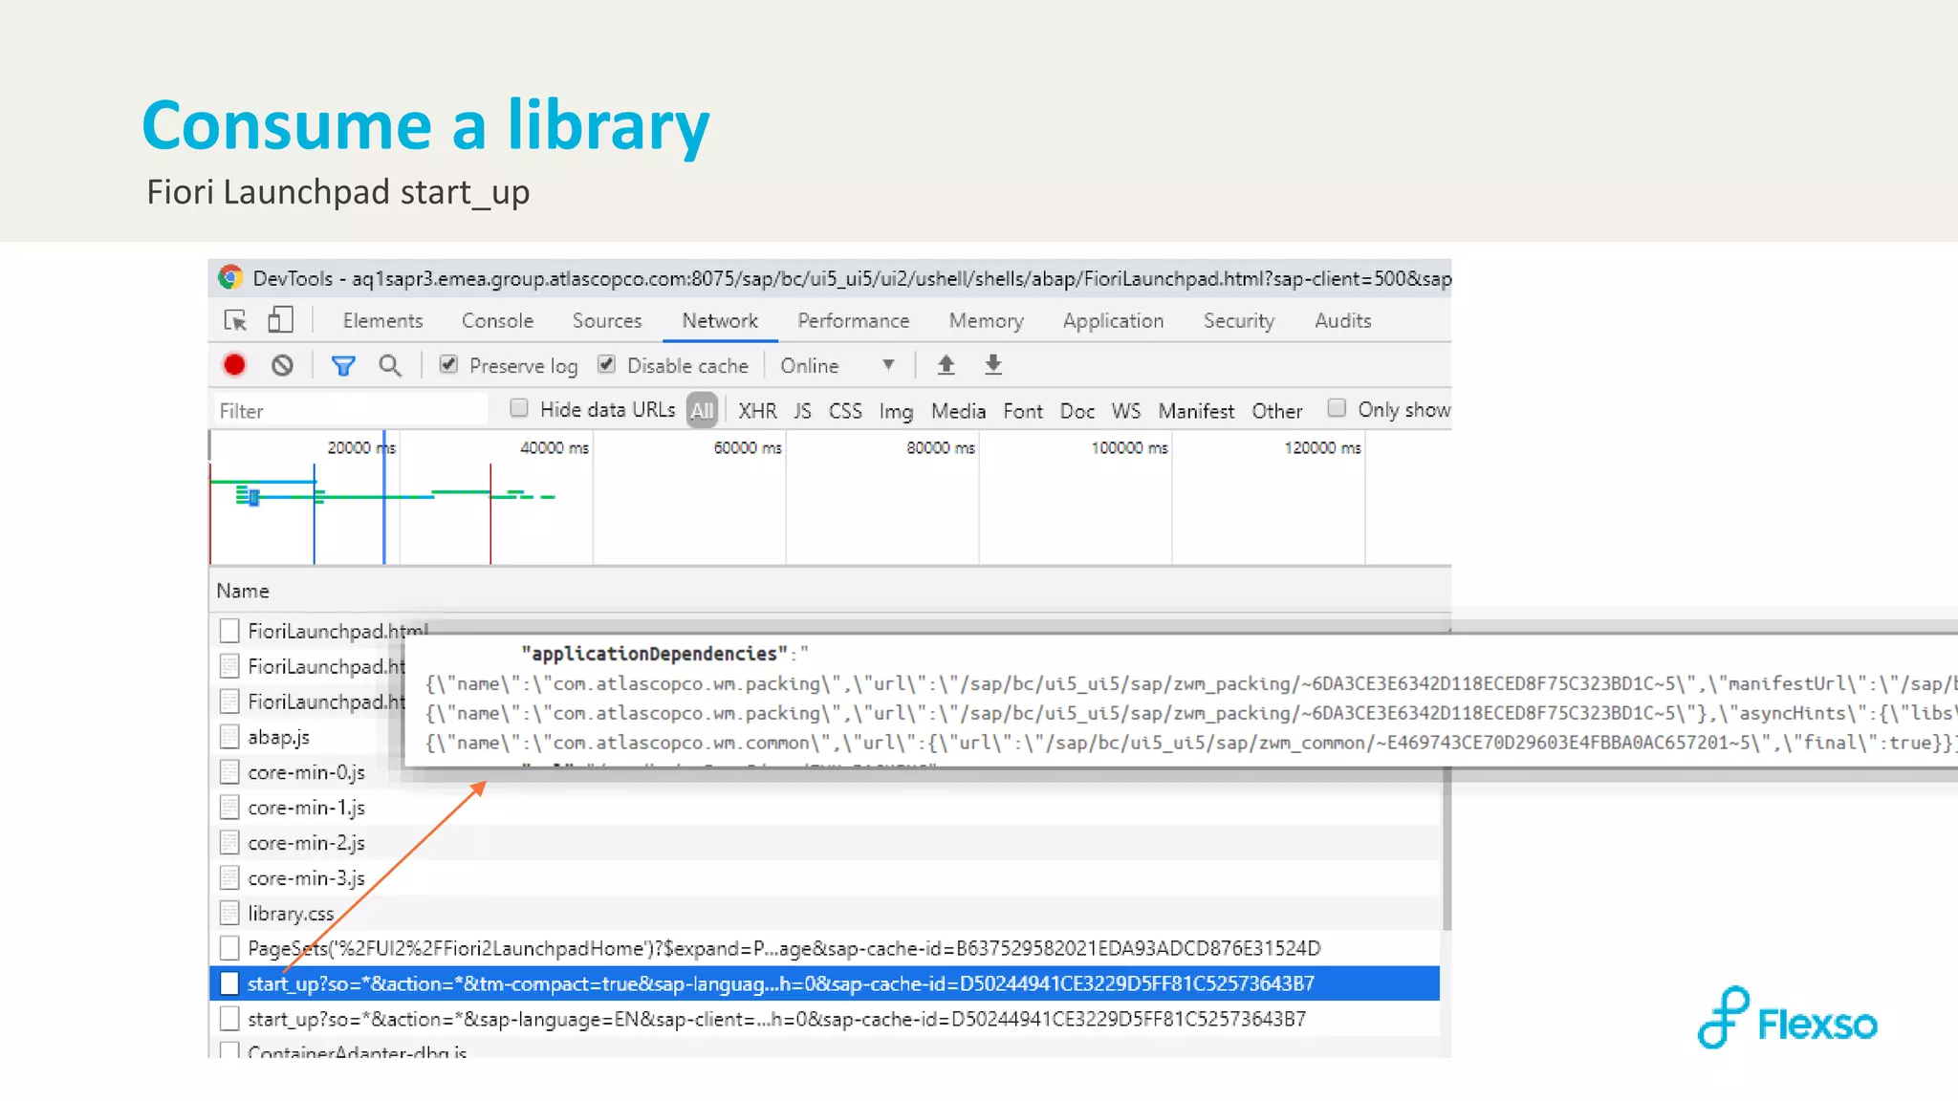Switch to the Application tab
This screenshot has height=1101, width=1958.
pyautogui.click(x=1114, y=320)
